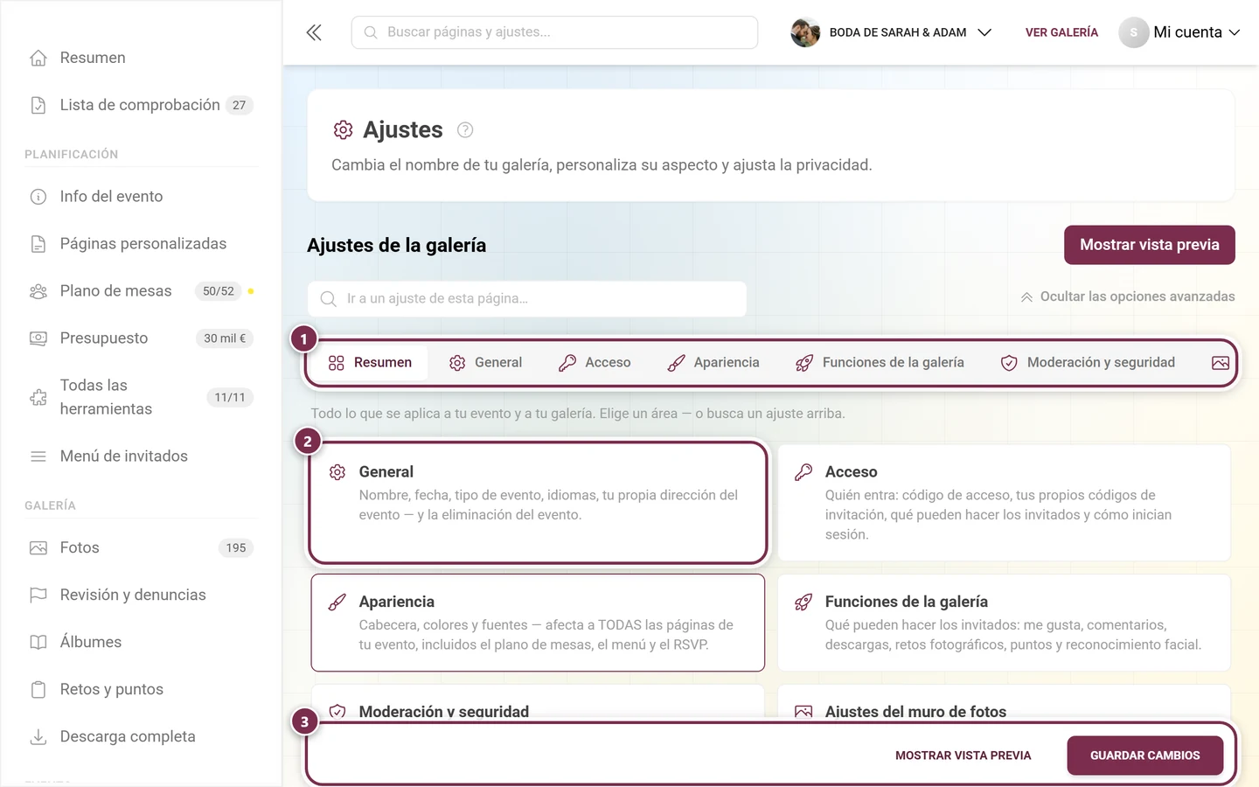Viewport: 1259px width, 787px height.
Task: Click the help question mark beside Ajustes
Action: point(465,130)
